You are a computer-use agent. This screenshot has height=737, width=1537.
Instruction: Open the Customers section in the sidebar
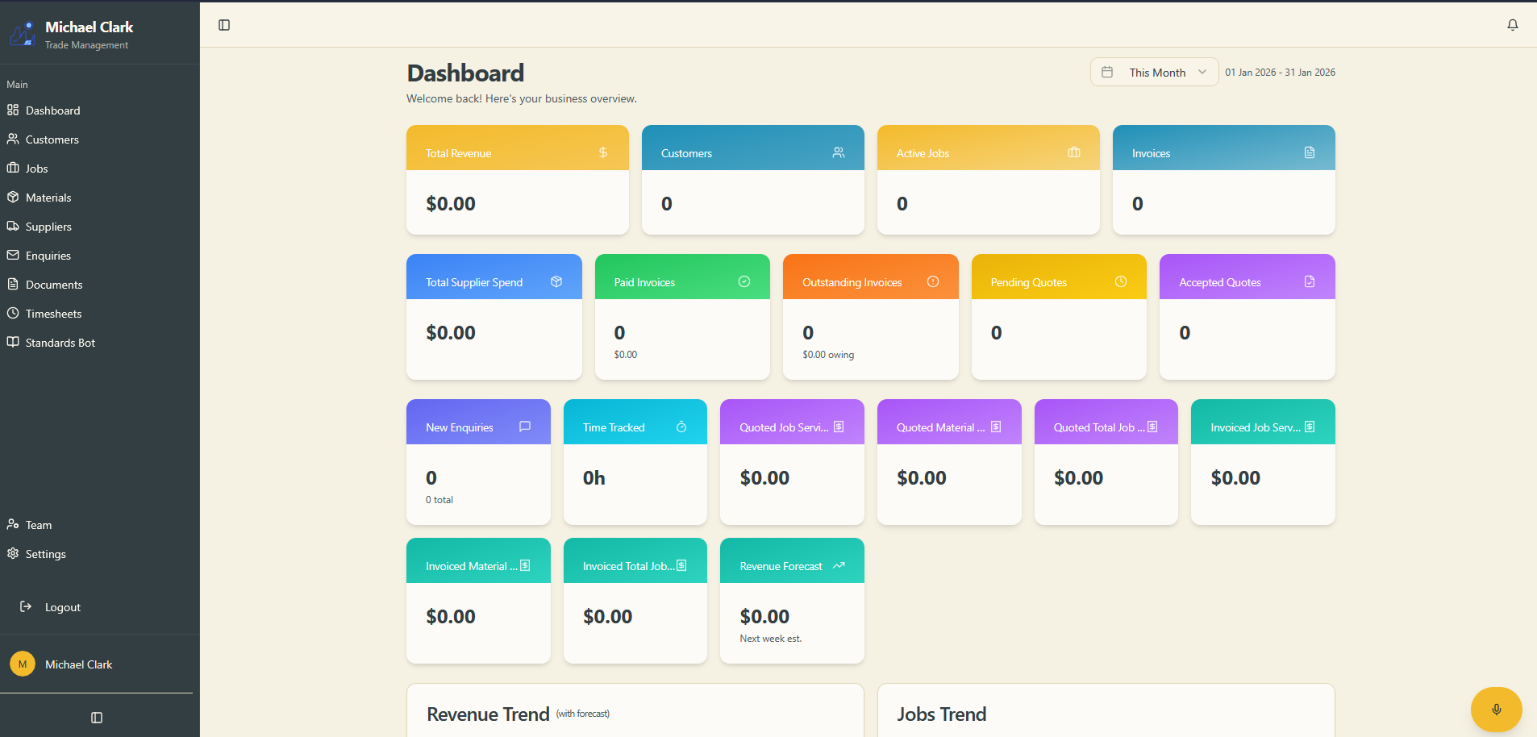[52, 139]
